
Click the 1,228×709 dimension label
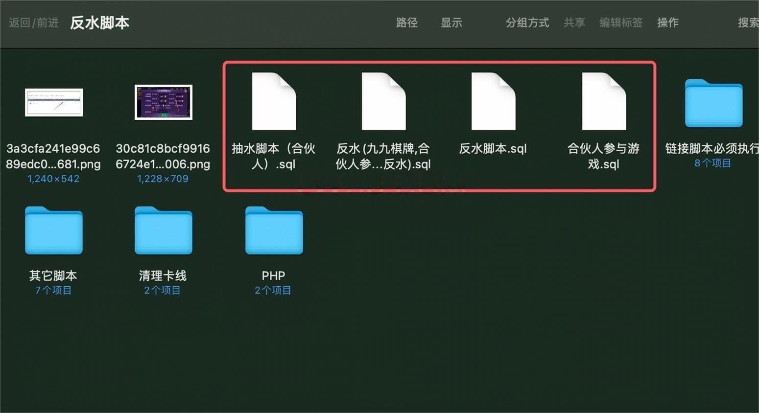(x=163, y=179)
